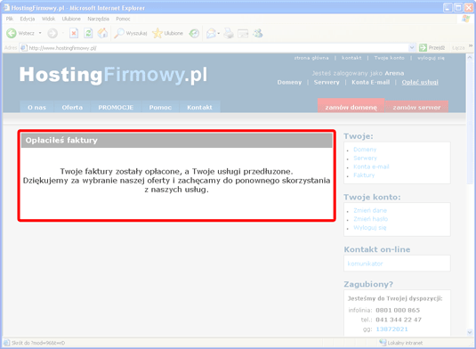The width and height of the screenshot is (476, 349).
Task: Open the Home page icon
Action: coord(102,33)
